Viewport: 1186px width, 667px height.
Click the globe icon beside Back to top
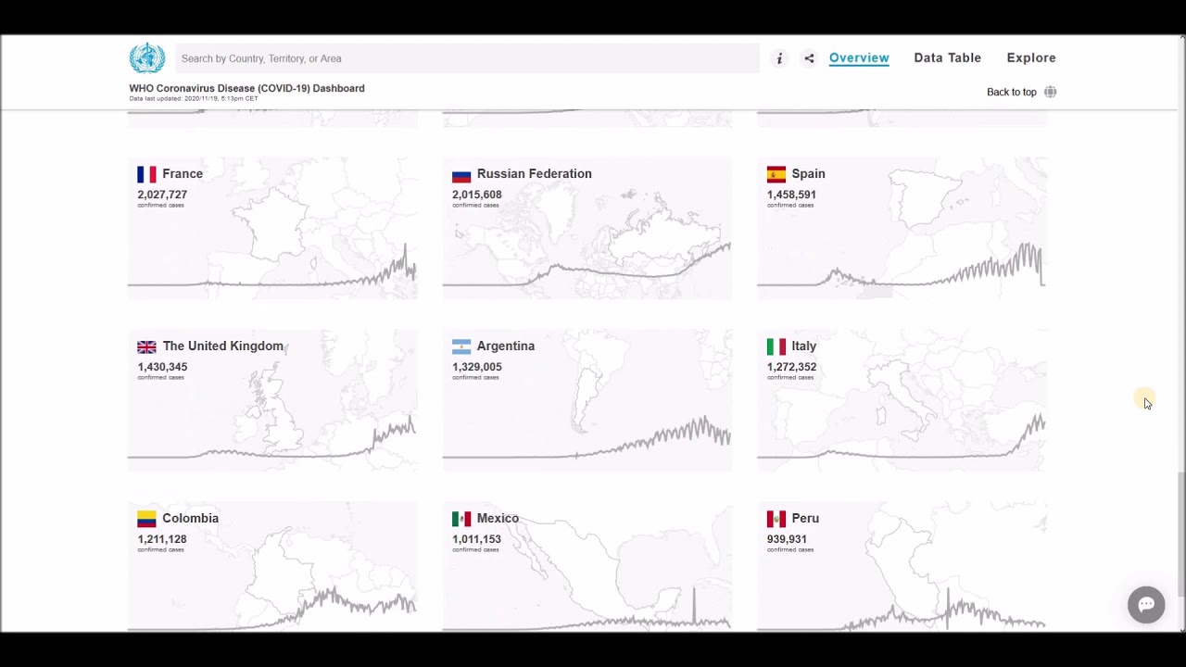click(x=1050, y=92)
